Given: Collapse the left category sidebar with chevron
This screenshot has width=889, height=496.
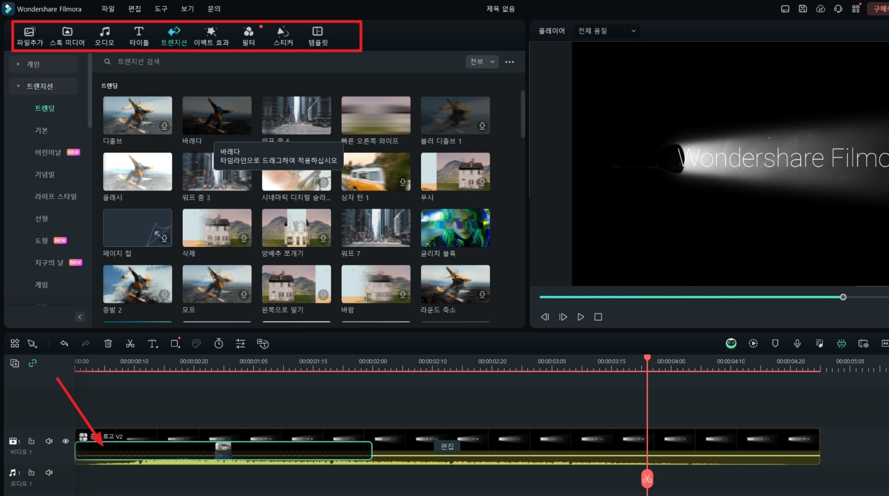Looking at the screenshot, I should tap(80, 317).
